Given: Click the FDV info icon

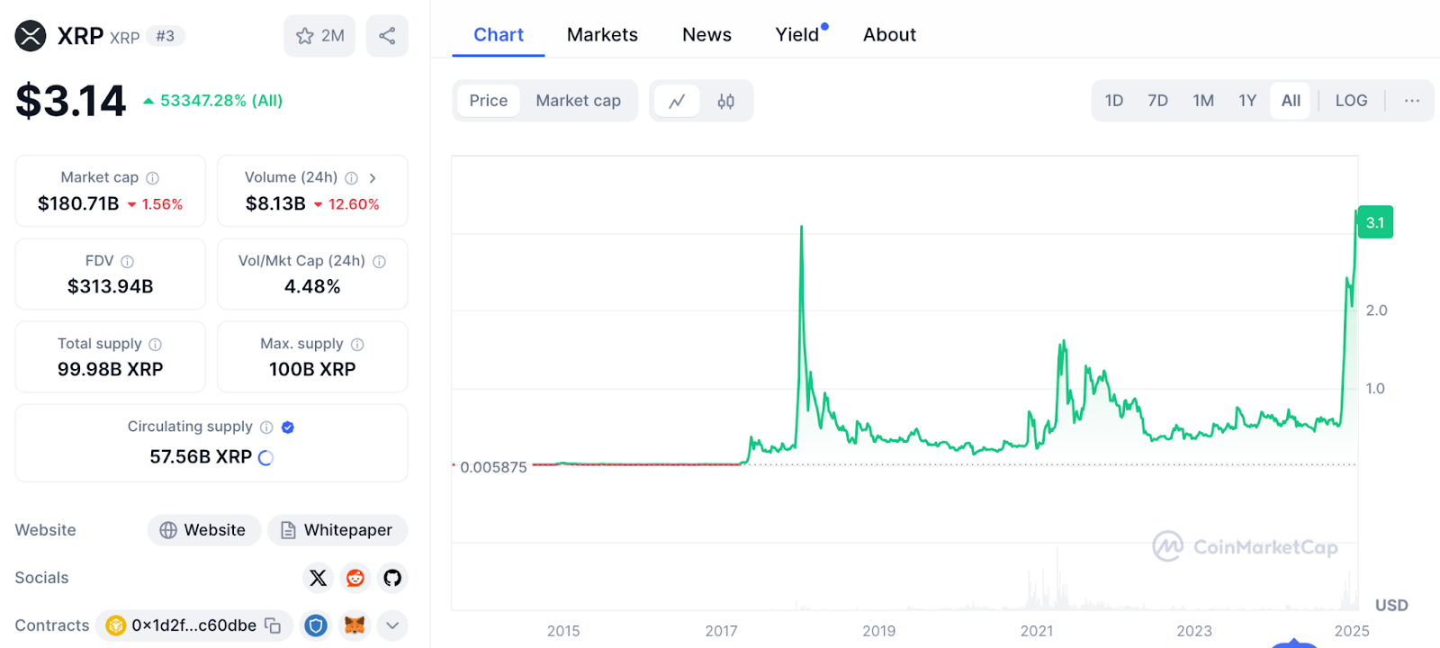Looking at the screenshot, I should [x=128, y=261].
